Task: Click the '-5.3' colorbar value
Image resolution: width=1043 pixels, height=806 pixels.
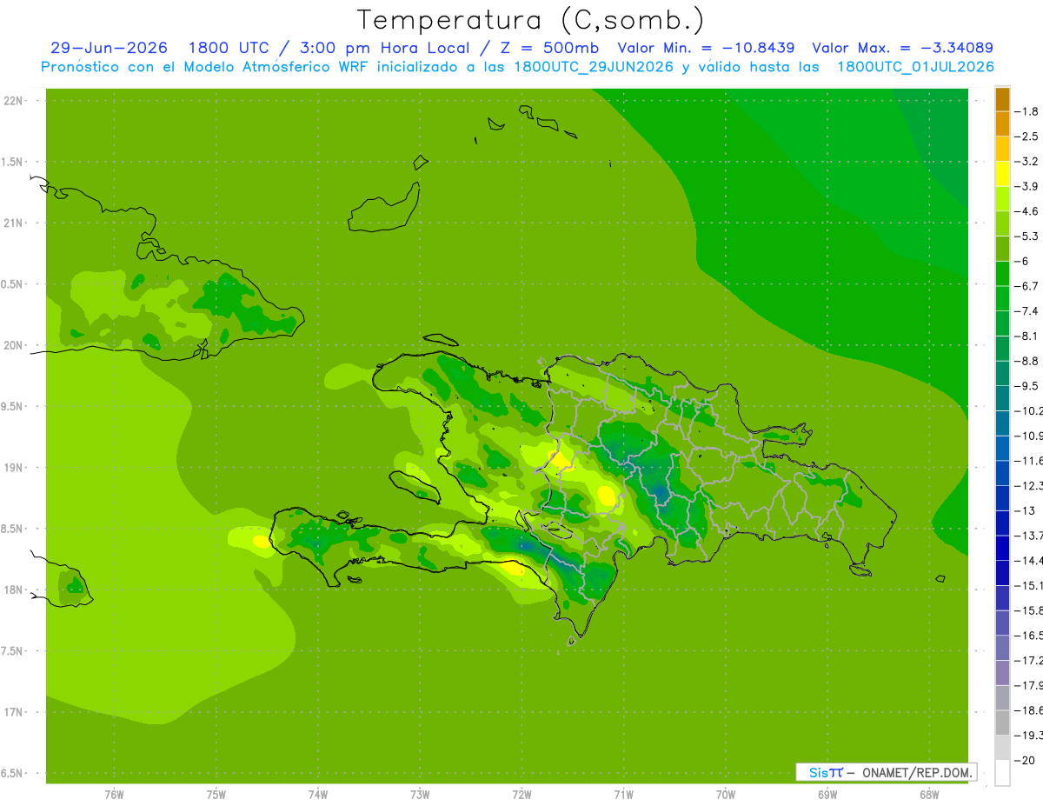Action: tap(1027, 236)
